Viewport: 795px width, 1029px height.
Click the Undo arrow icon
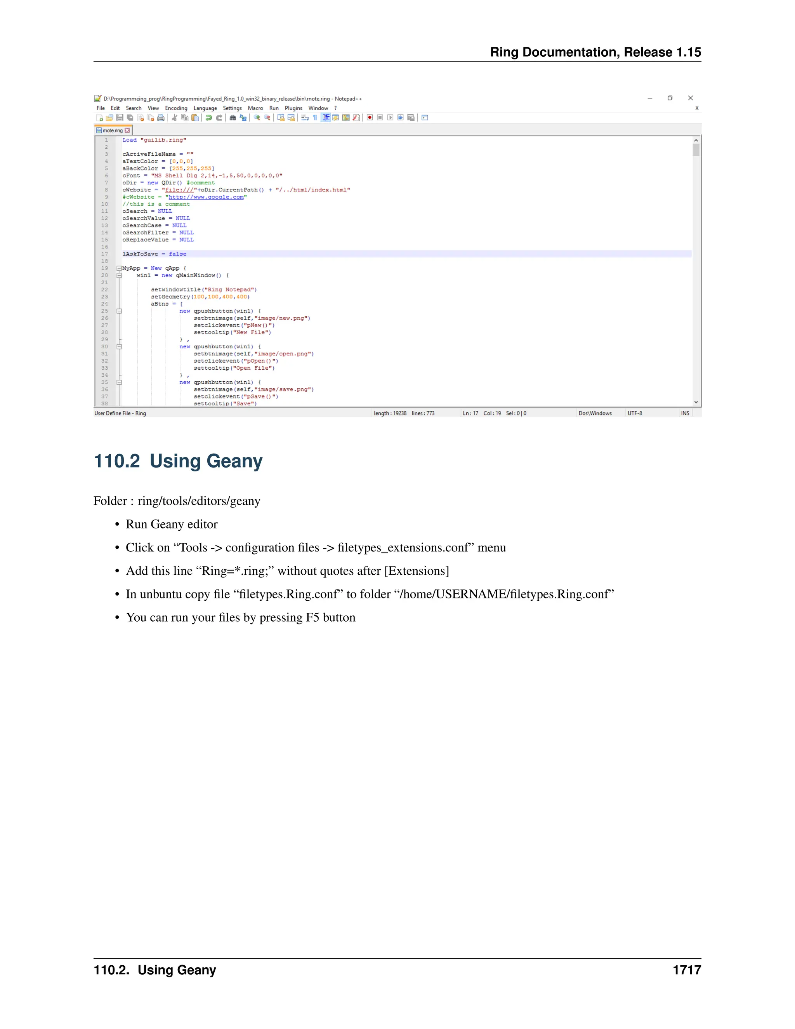(x=208, y=118)
